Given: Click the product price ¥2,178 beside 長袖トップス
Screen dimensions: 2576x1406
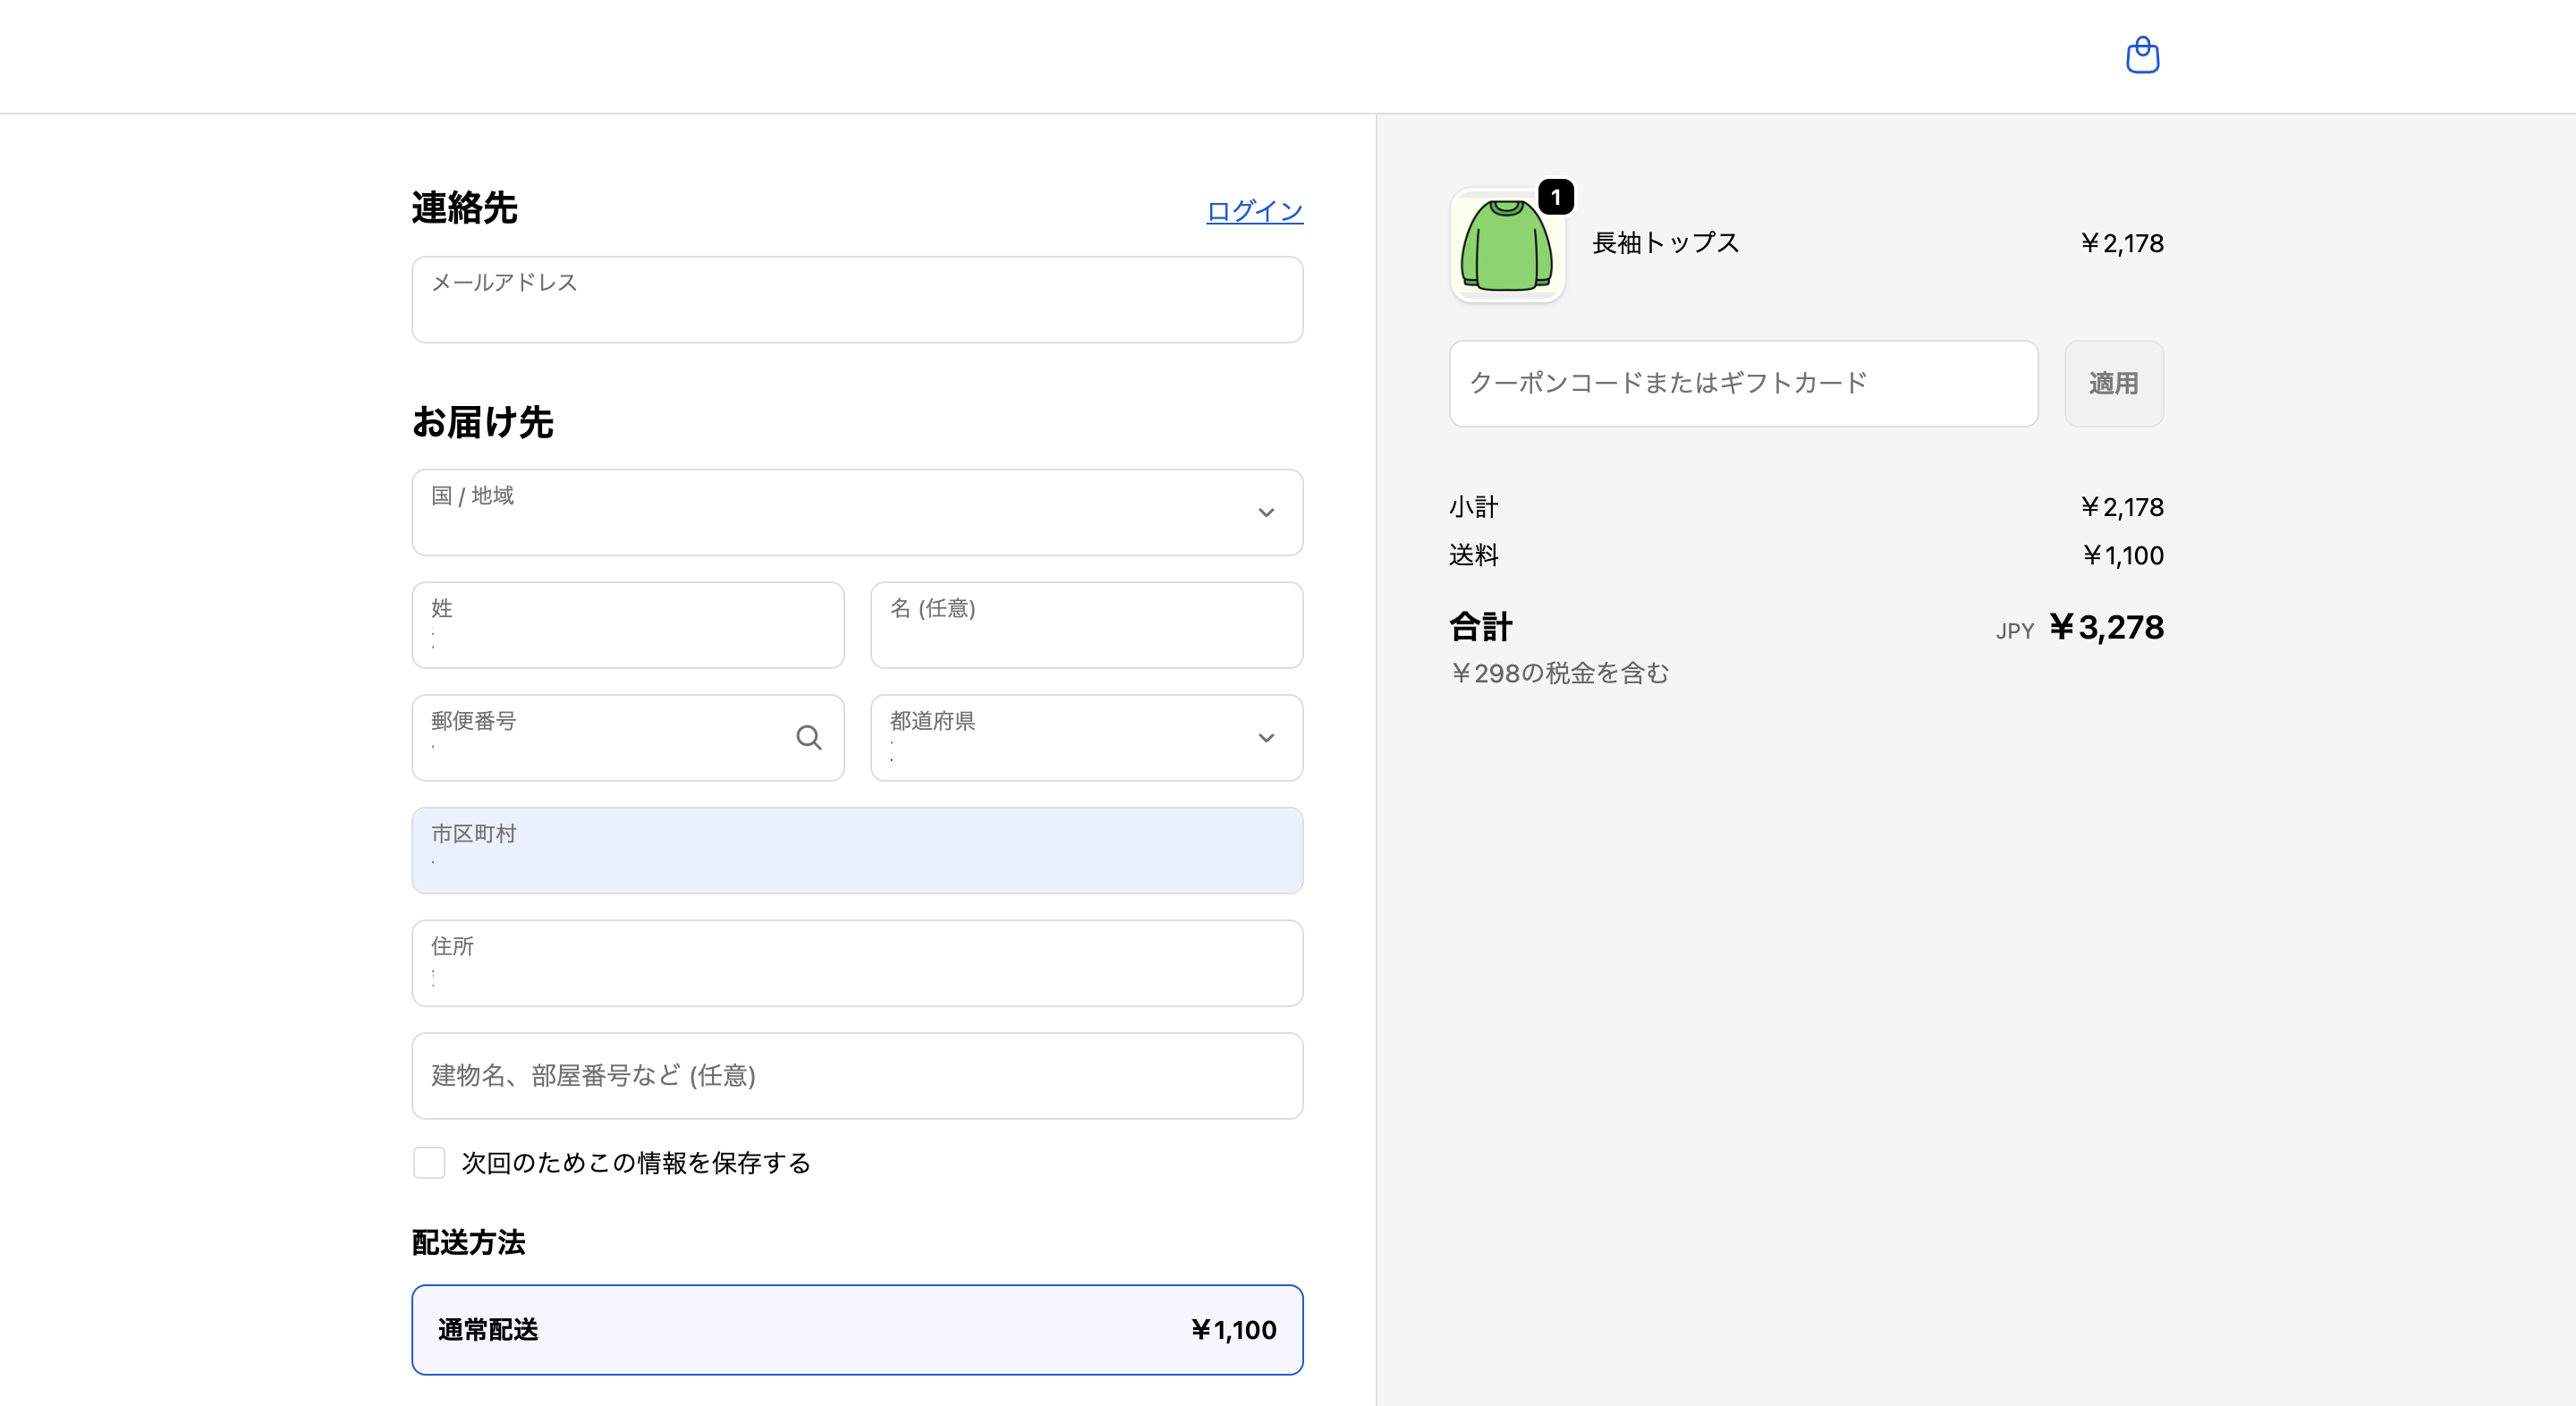Looking at the screenshot, I should coord(2122,243).
